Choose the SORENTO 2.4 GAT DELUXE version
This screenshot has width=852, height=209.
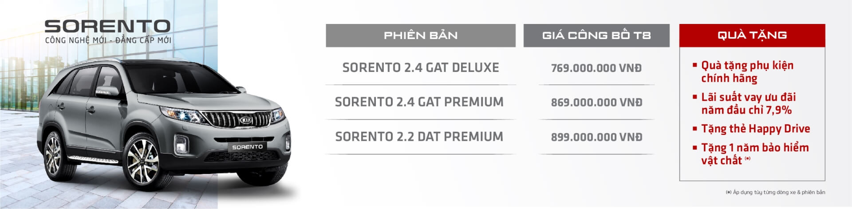420,68
